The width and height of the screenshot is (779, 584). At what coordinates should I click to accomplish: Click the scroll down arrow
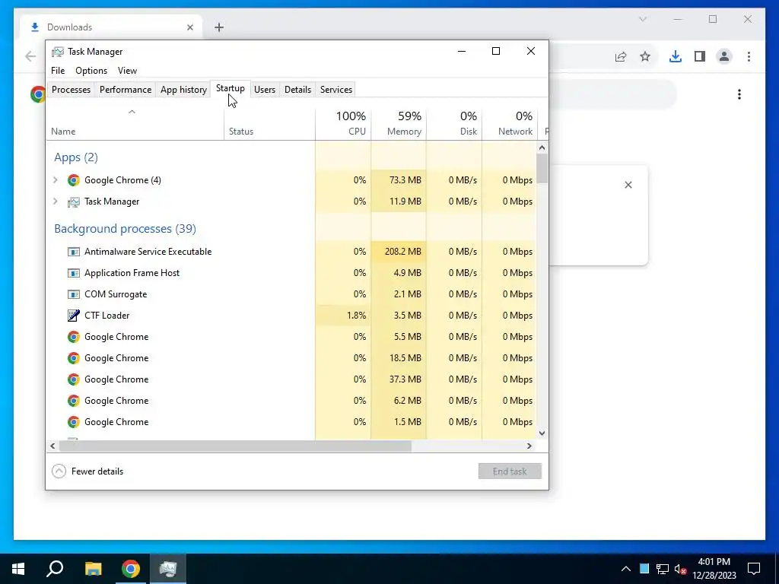pos(542,433)
